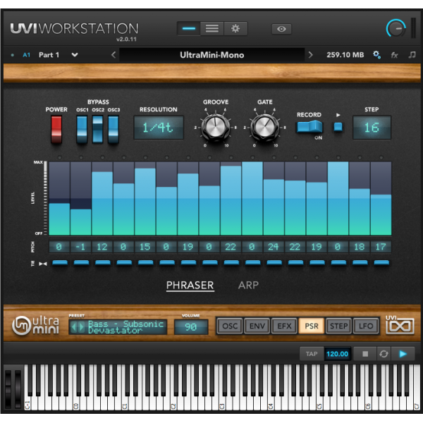Open the RESOLUTION 1/4t selector
The height and width of the screenshot is (423, 423).
point(158,128)
